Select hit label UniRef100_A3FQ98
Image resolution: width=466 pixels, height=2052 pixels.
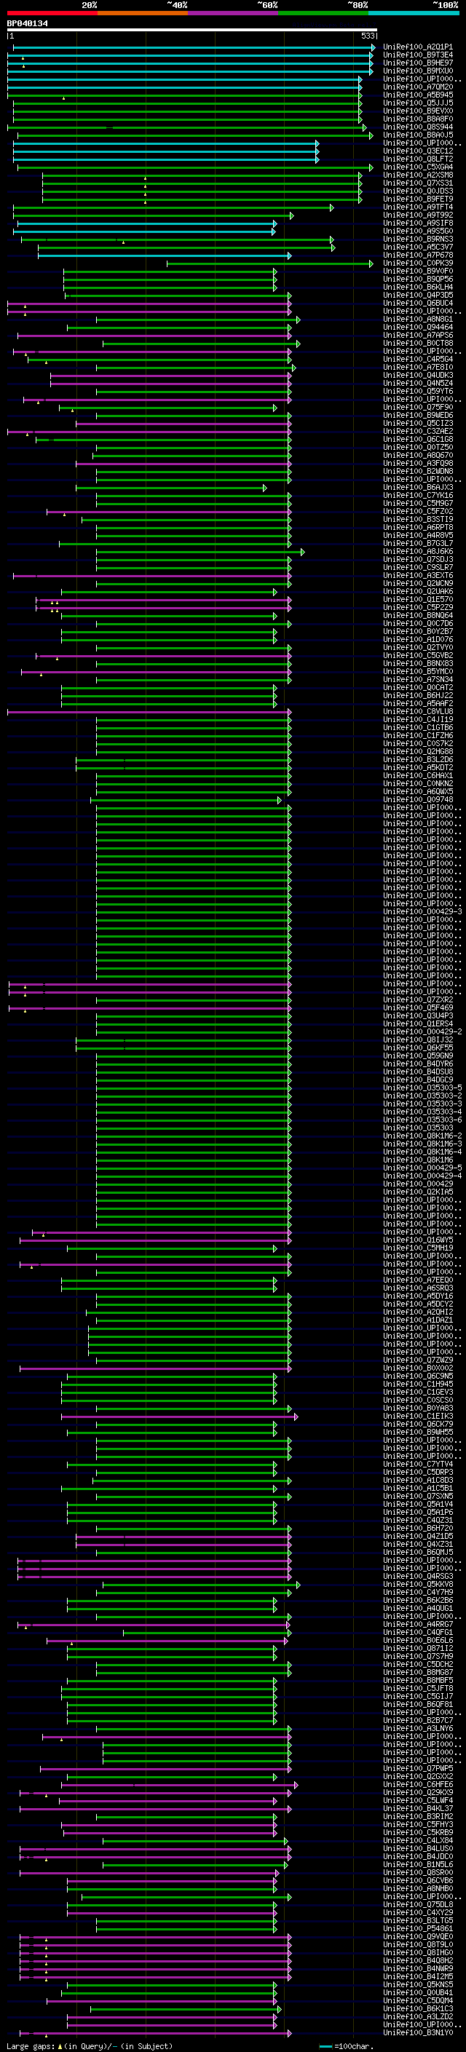[418, 464]
